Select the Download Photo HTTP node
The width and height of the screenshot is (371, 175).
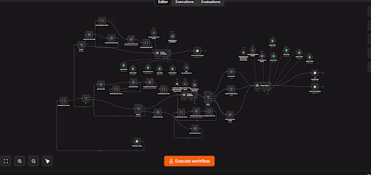[x=134, y=82]
